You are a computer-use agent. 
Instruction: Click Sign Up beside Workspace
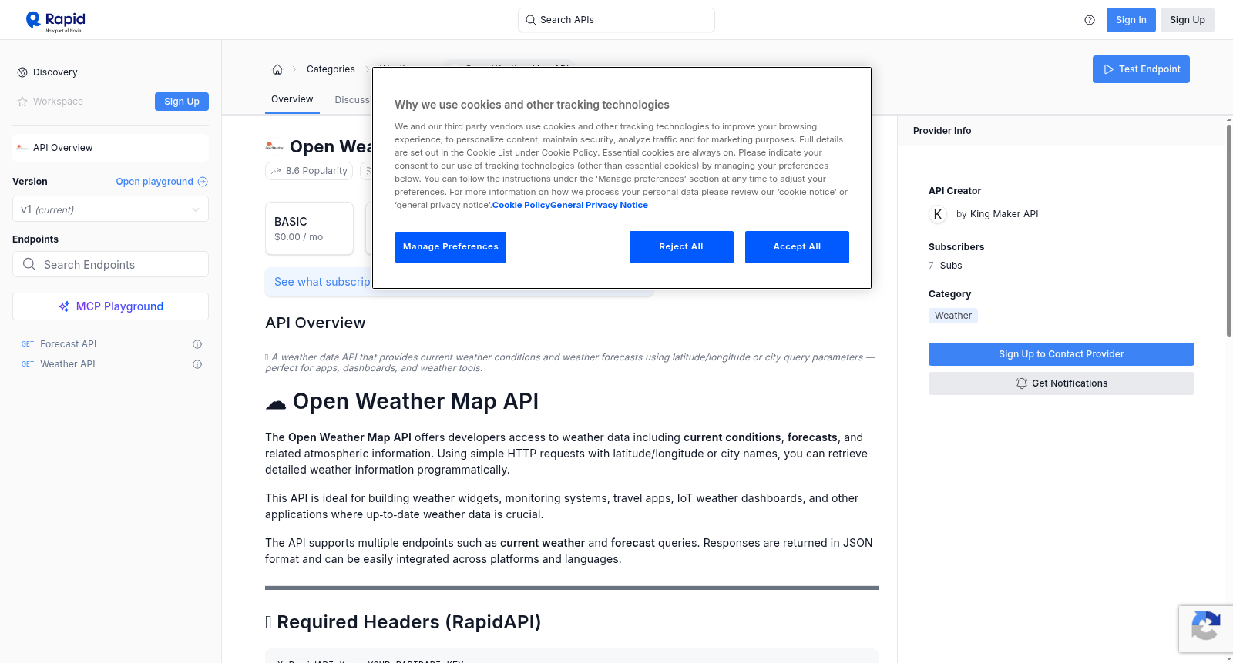(x=181, y=102)
